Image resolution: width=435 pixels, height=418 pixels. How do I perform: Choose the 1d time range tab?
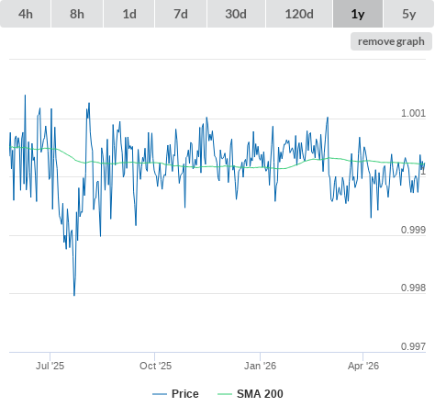[x=129, y=14]
